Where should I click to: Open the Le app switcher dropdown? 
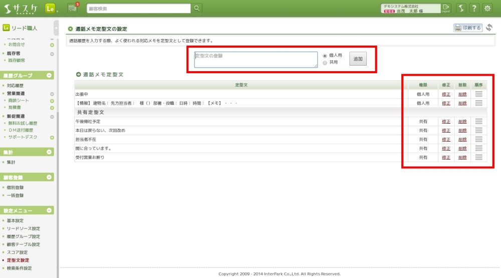click(51, 9)
